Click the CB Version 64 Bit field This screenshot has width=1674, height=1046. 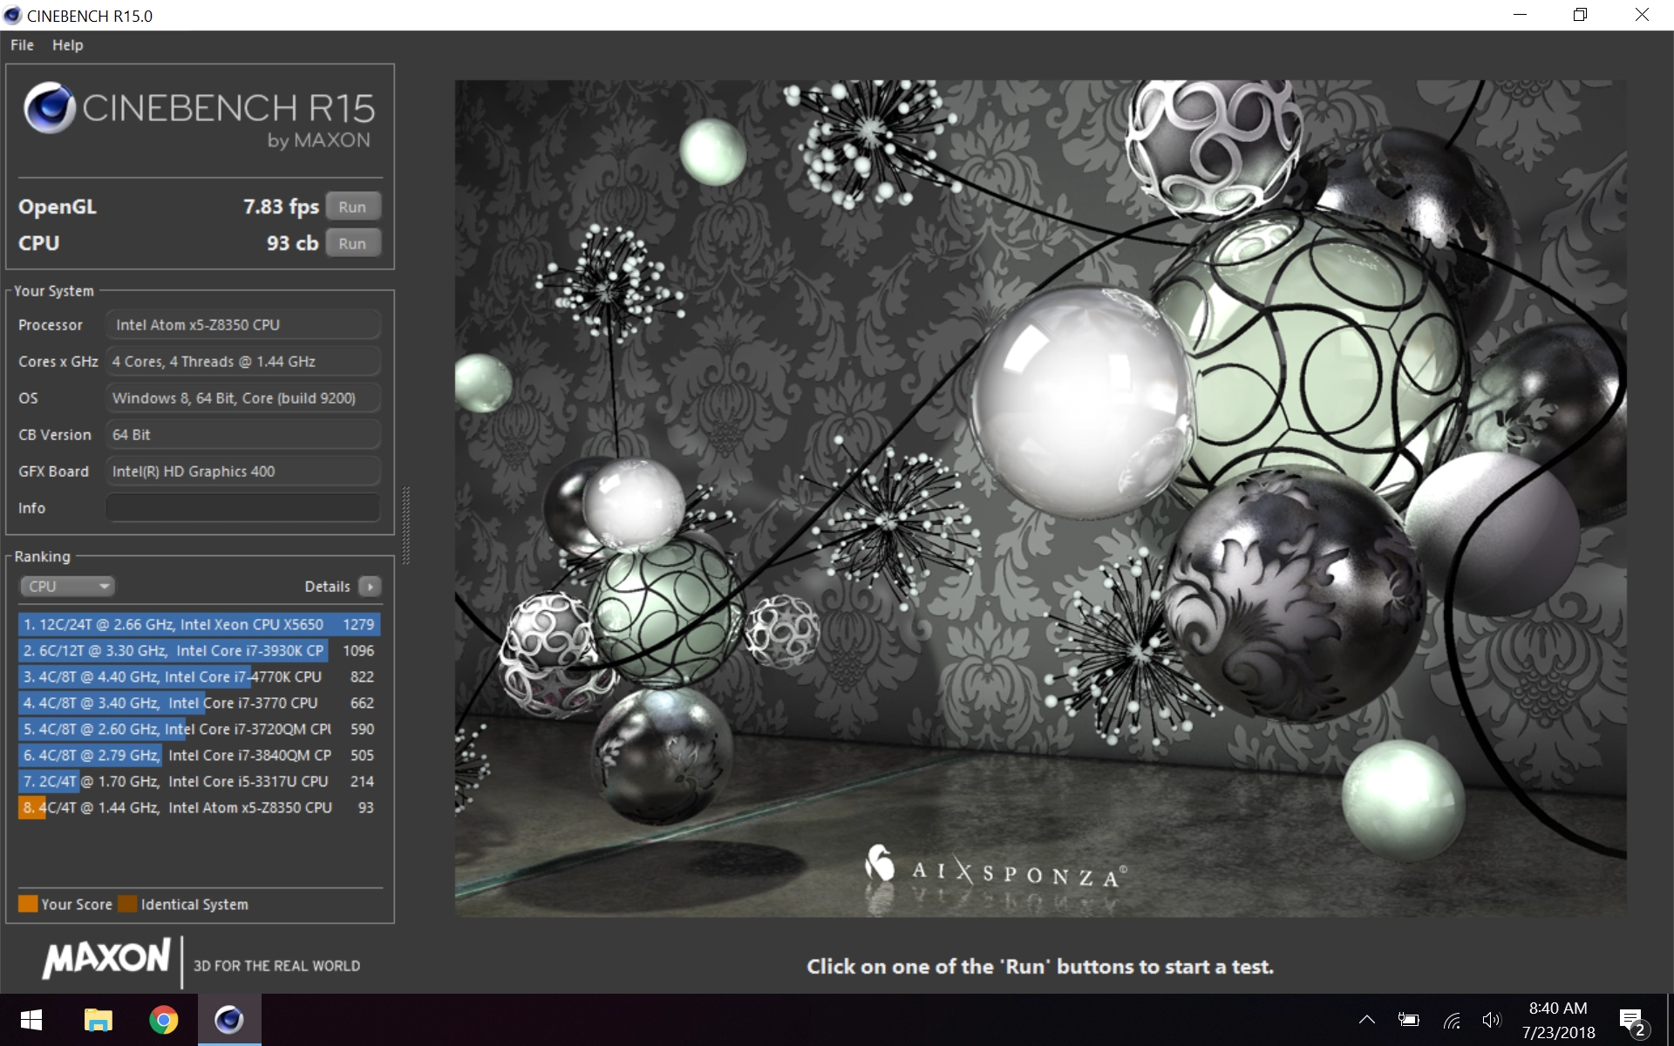click(243, 434)
